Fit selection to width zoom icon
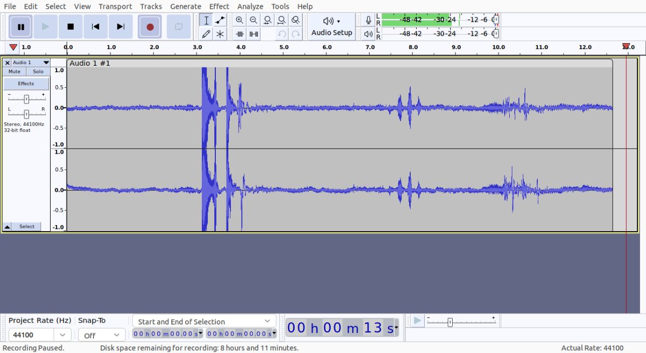This screenshot has height=353, width=646. pos(268,20)
